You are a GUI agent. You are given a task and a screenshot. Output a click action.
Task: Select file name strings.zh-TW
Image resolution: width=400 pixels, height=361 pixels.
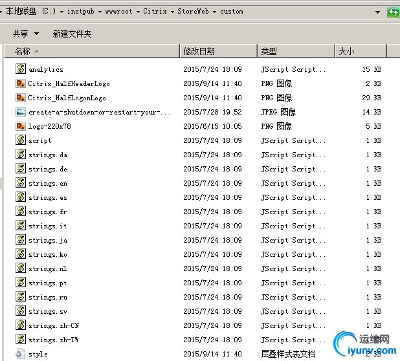coord(54,340)
